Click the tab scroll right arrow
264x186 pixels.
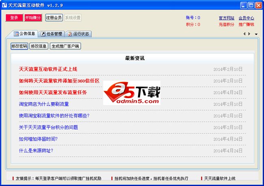tap(249, 34)
